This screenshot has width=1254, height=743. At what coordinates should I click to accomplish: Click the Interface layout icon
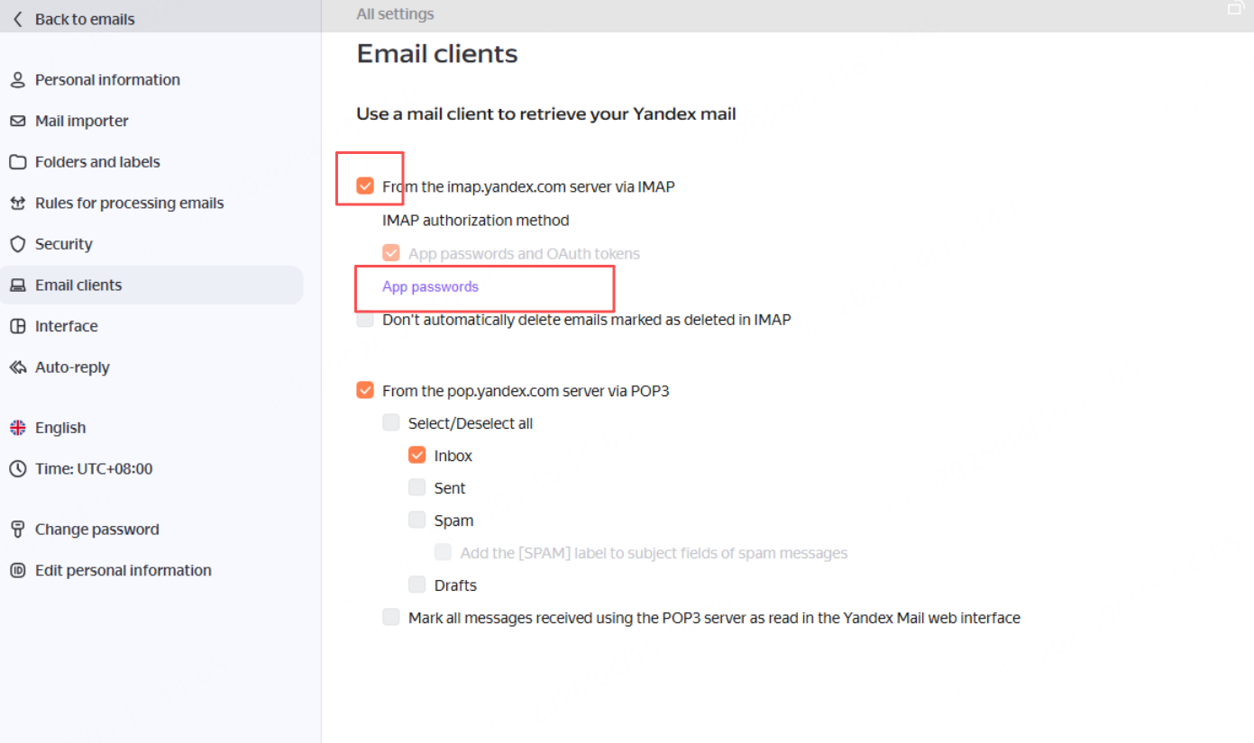(x=17, y=326)
